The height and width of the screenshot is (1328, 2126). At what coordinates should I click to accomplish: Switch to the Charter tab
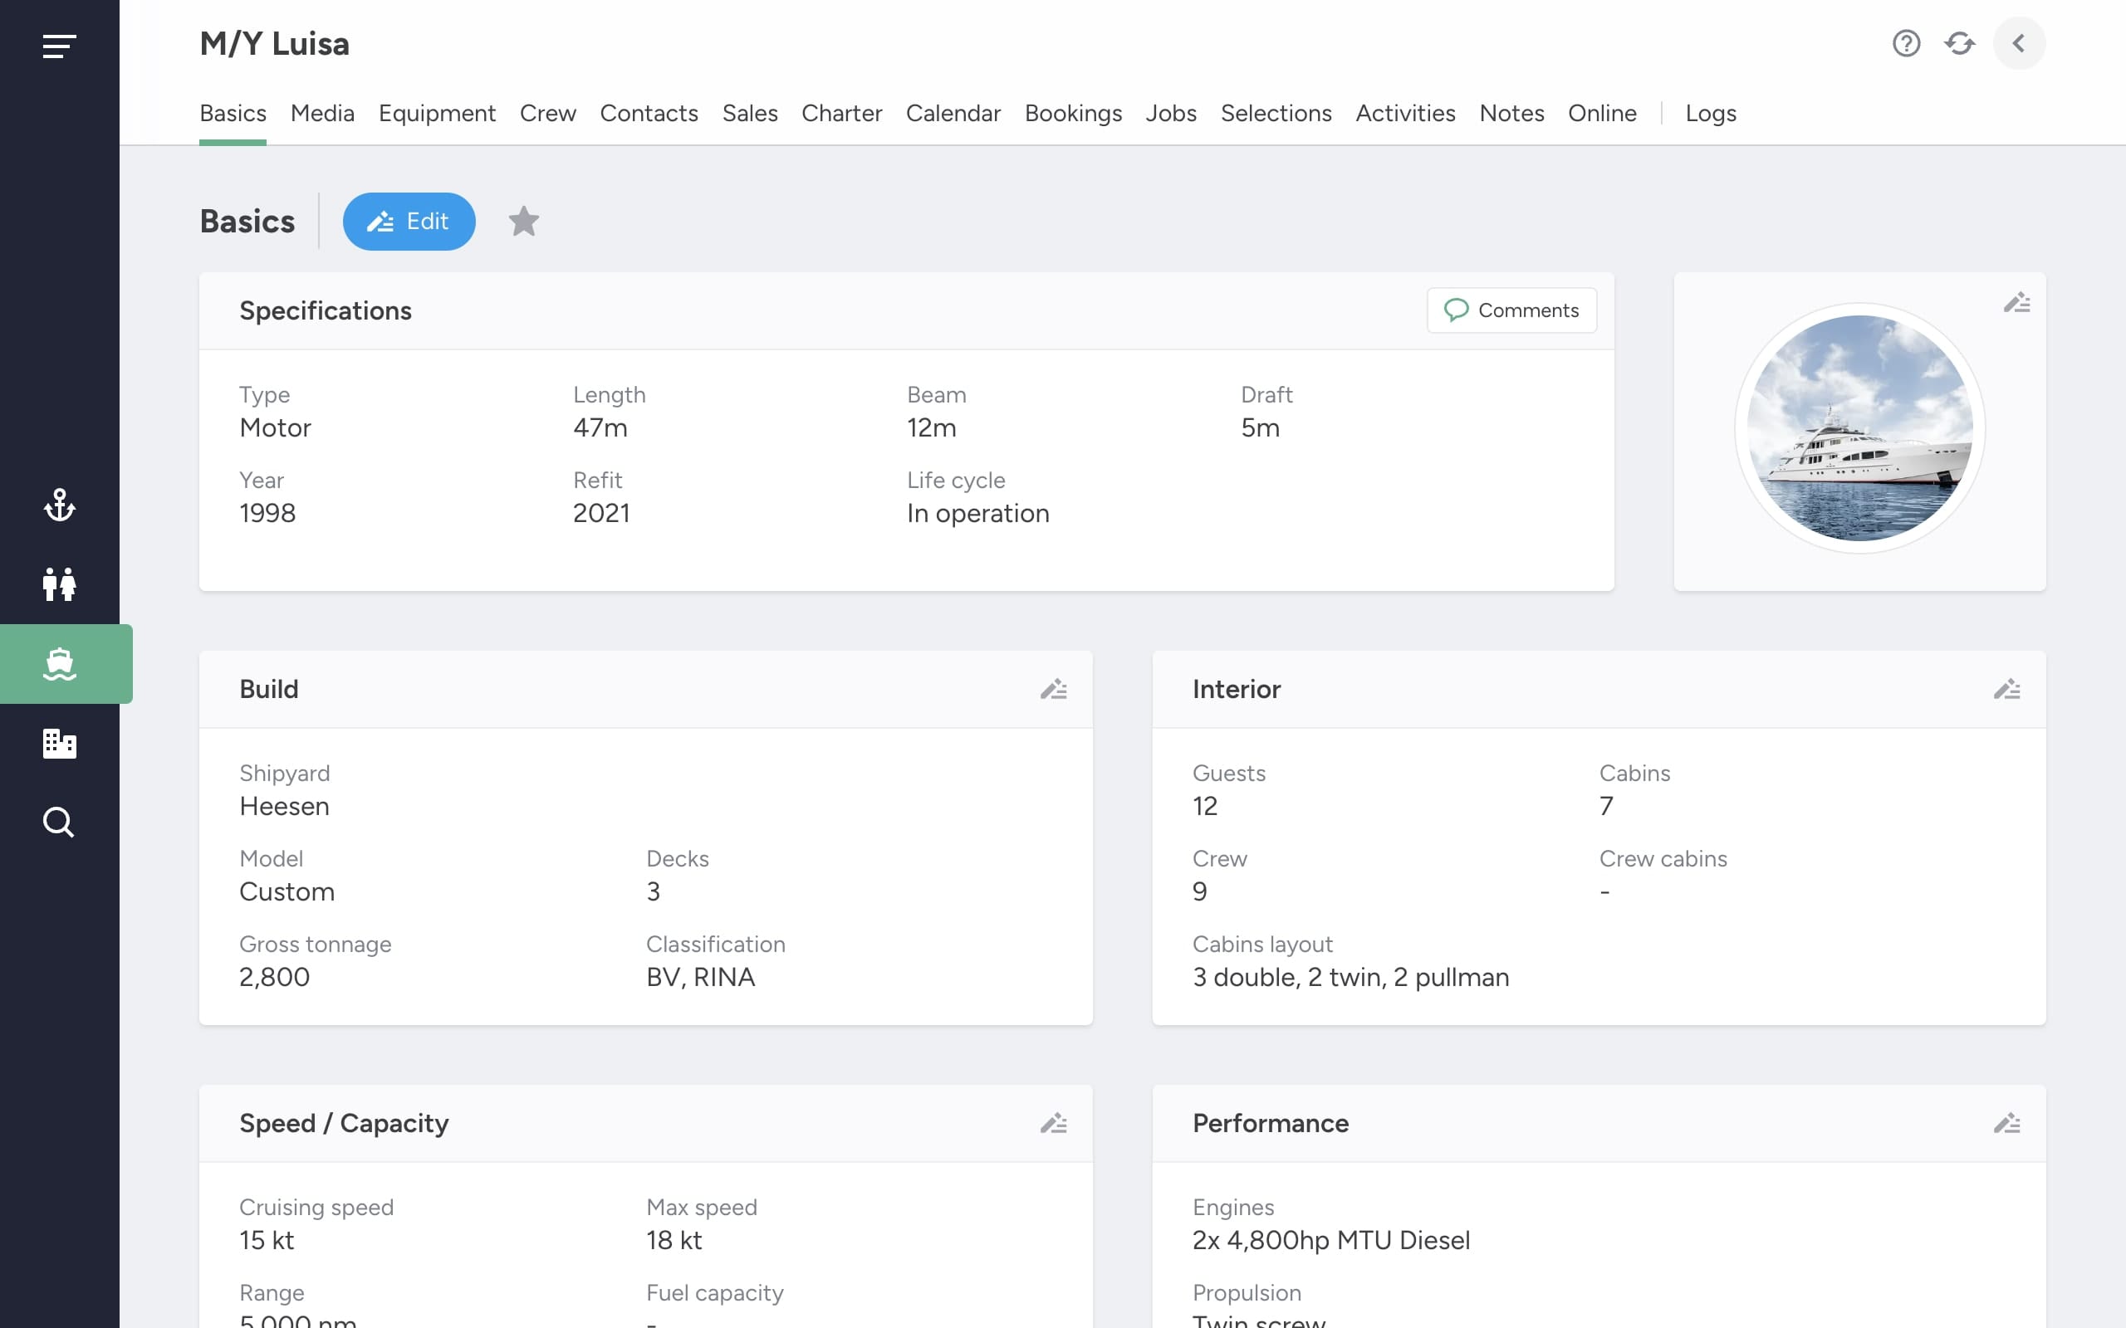(x=840, y=114)
